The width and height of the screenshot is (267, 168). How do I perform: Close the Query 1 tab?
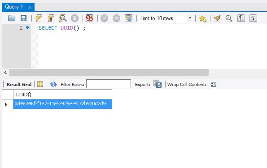30,7
